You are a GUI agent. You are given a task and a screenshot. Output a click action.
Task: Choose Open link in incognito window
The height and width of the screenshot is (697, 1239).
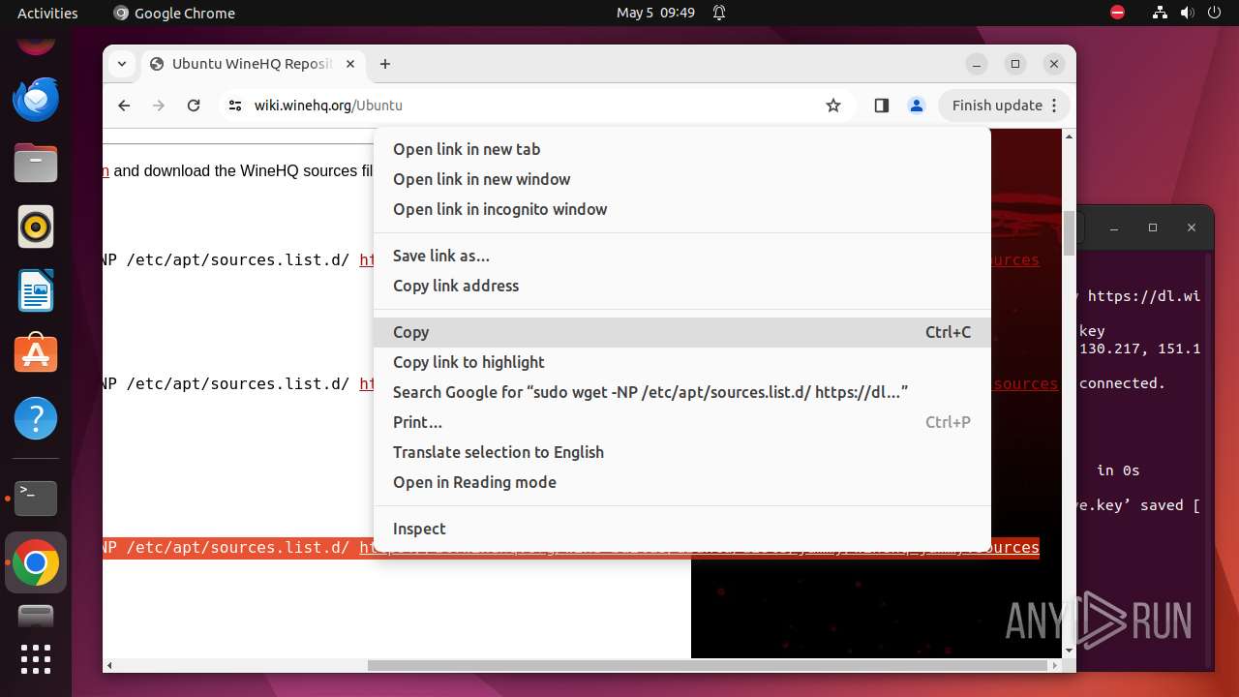tap(682, 209)
